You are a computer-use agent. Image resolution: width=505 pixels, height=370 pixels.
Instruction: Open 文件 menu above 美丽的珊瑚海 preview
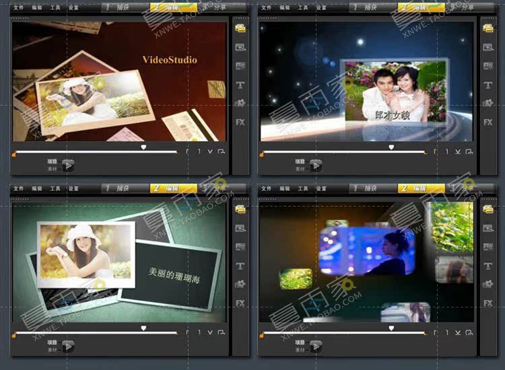pos(18,188)
